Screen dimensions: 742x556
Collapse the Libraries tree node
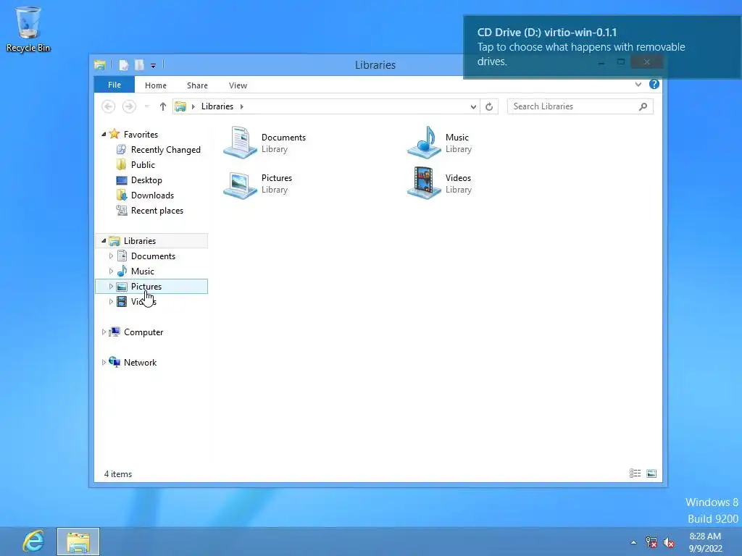[x=104, y=240]
